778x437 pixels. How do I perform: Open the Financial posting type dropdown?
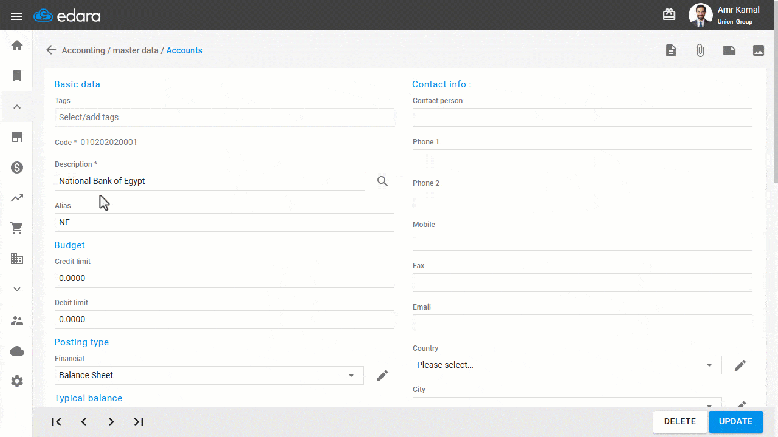point(351,375)
